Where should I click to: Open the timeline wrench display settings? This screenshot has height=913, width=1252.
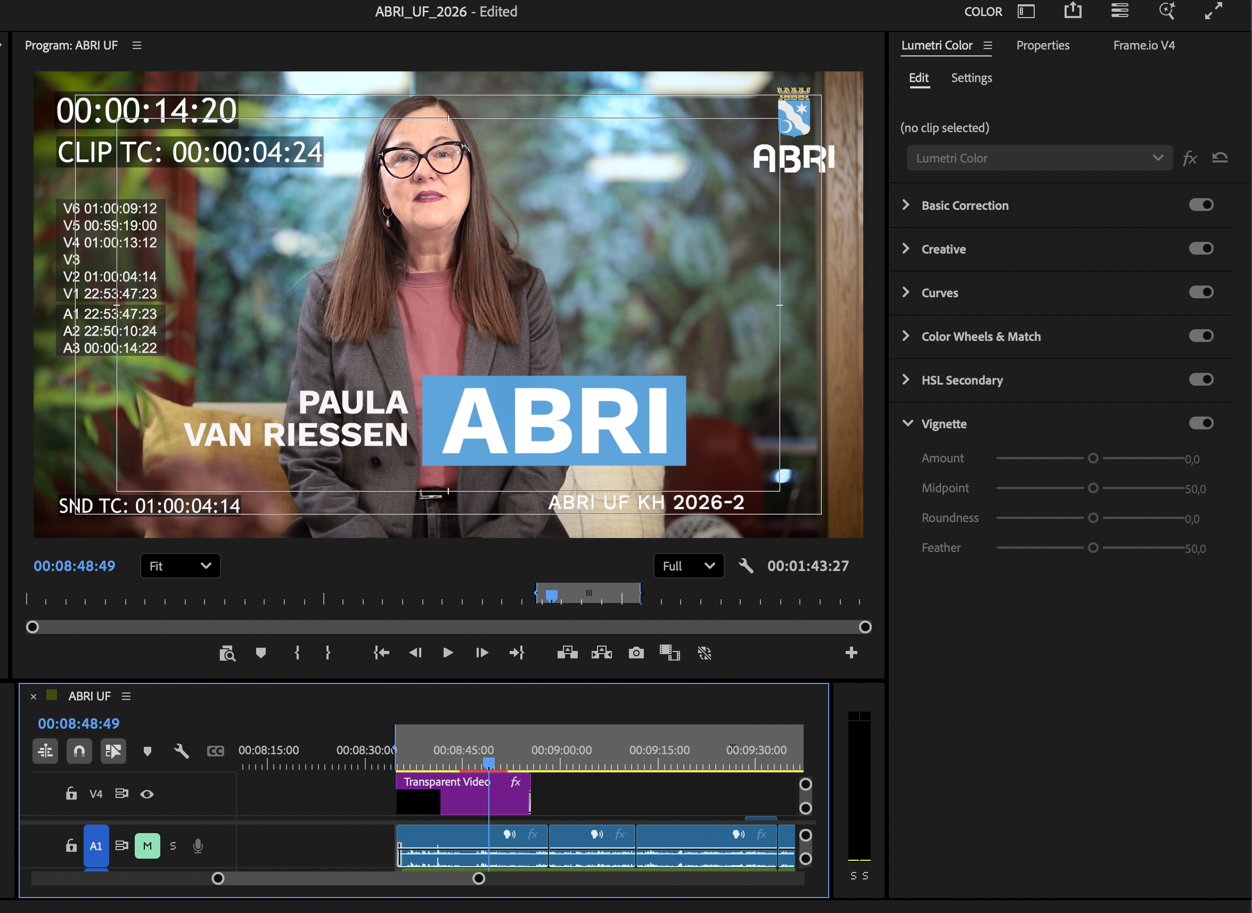[181, 751]
